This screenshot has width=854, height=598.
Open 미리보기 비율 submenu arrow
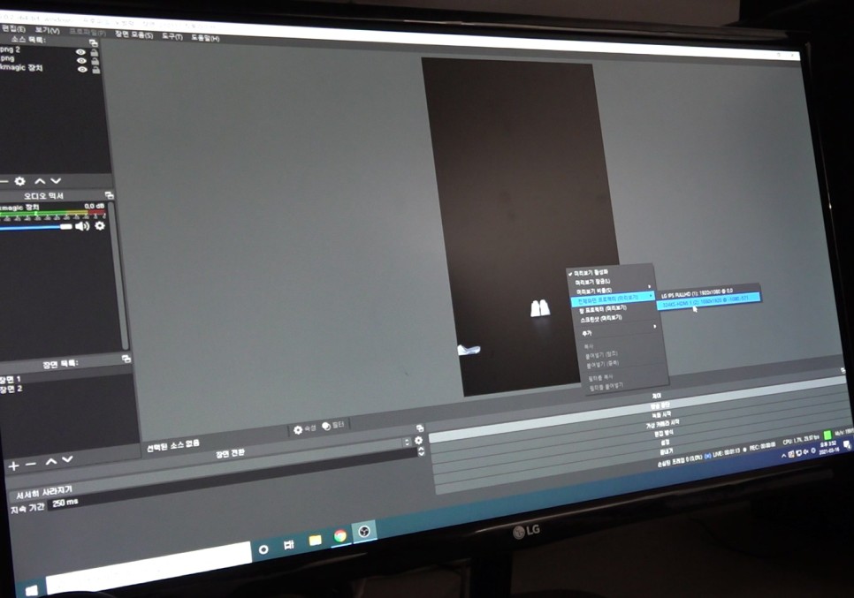click(649, 286)
